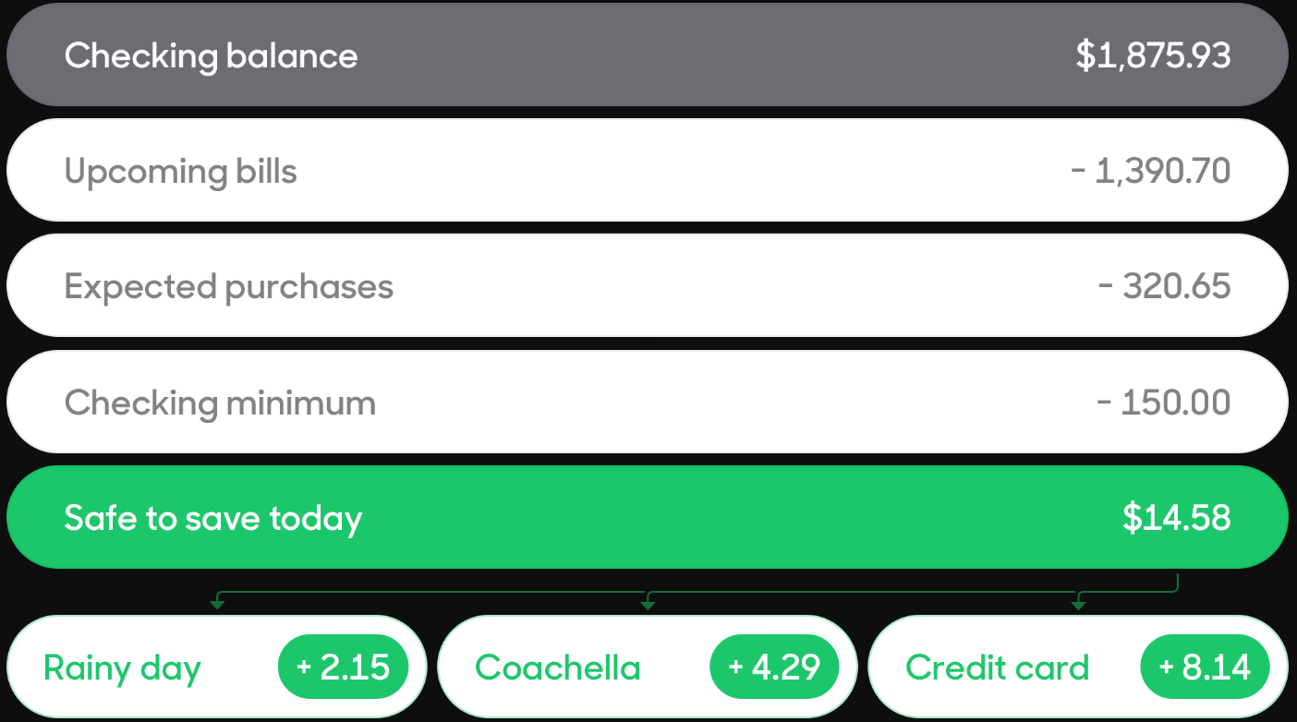Screen dimensions: 1297x722
Task: Open the Checking minimum row
Action: point(648,403)
